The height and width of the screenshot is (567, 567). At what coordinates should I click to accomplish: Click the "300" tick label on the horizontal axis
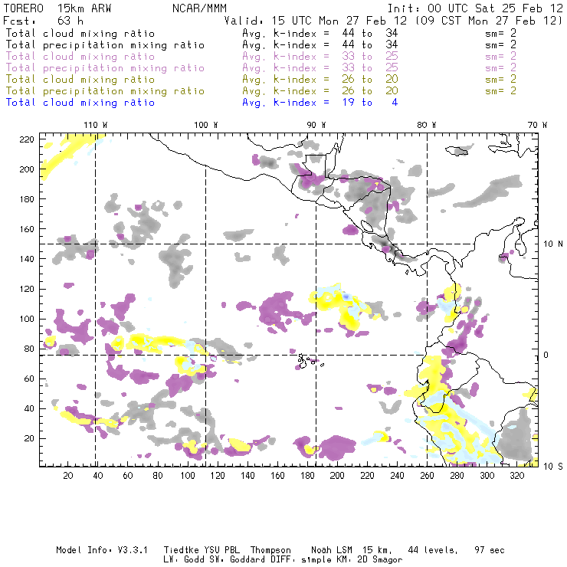point(487,476)
